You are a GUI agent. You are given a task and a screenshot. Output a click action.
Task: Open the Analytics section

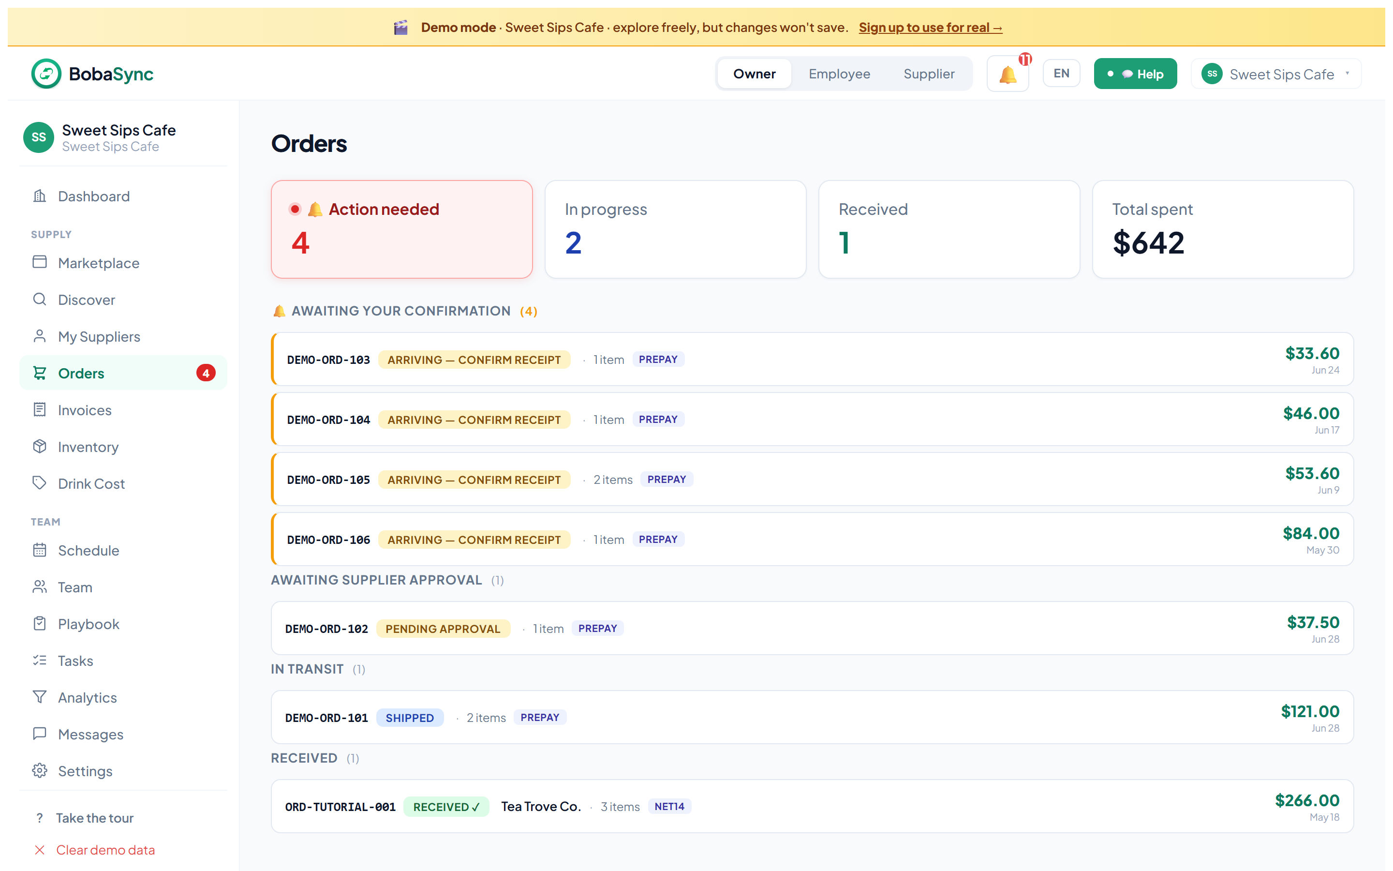point(123,698)
